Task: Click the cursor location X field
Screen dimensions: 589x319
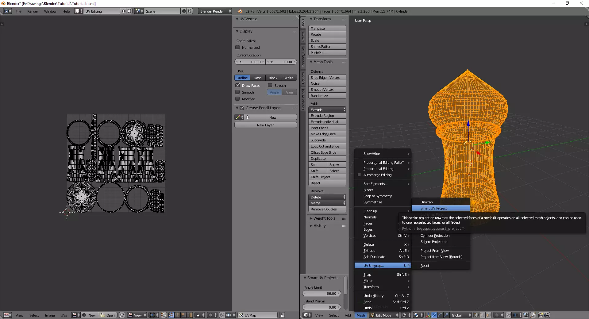Action: [x=250, y=62]
